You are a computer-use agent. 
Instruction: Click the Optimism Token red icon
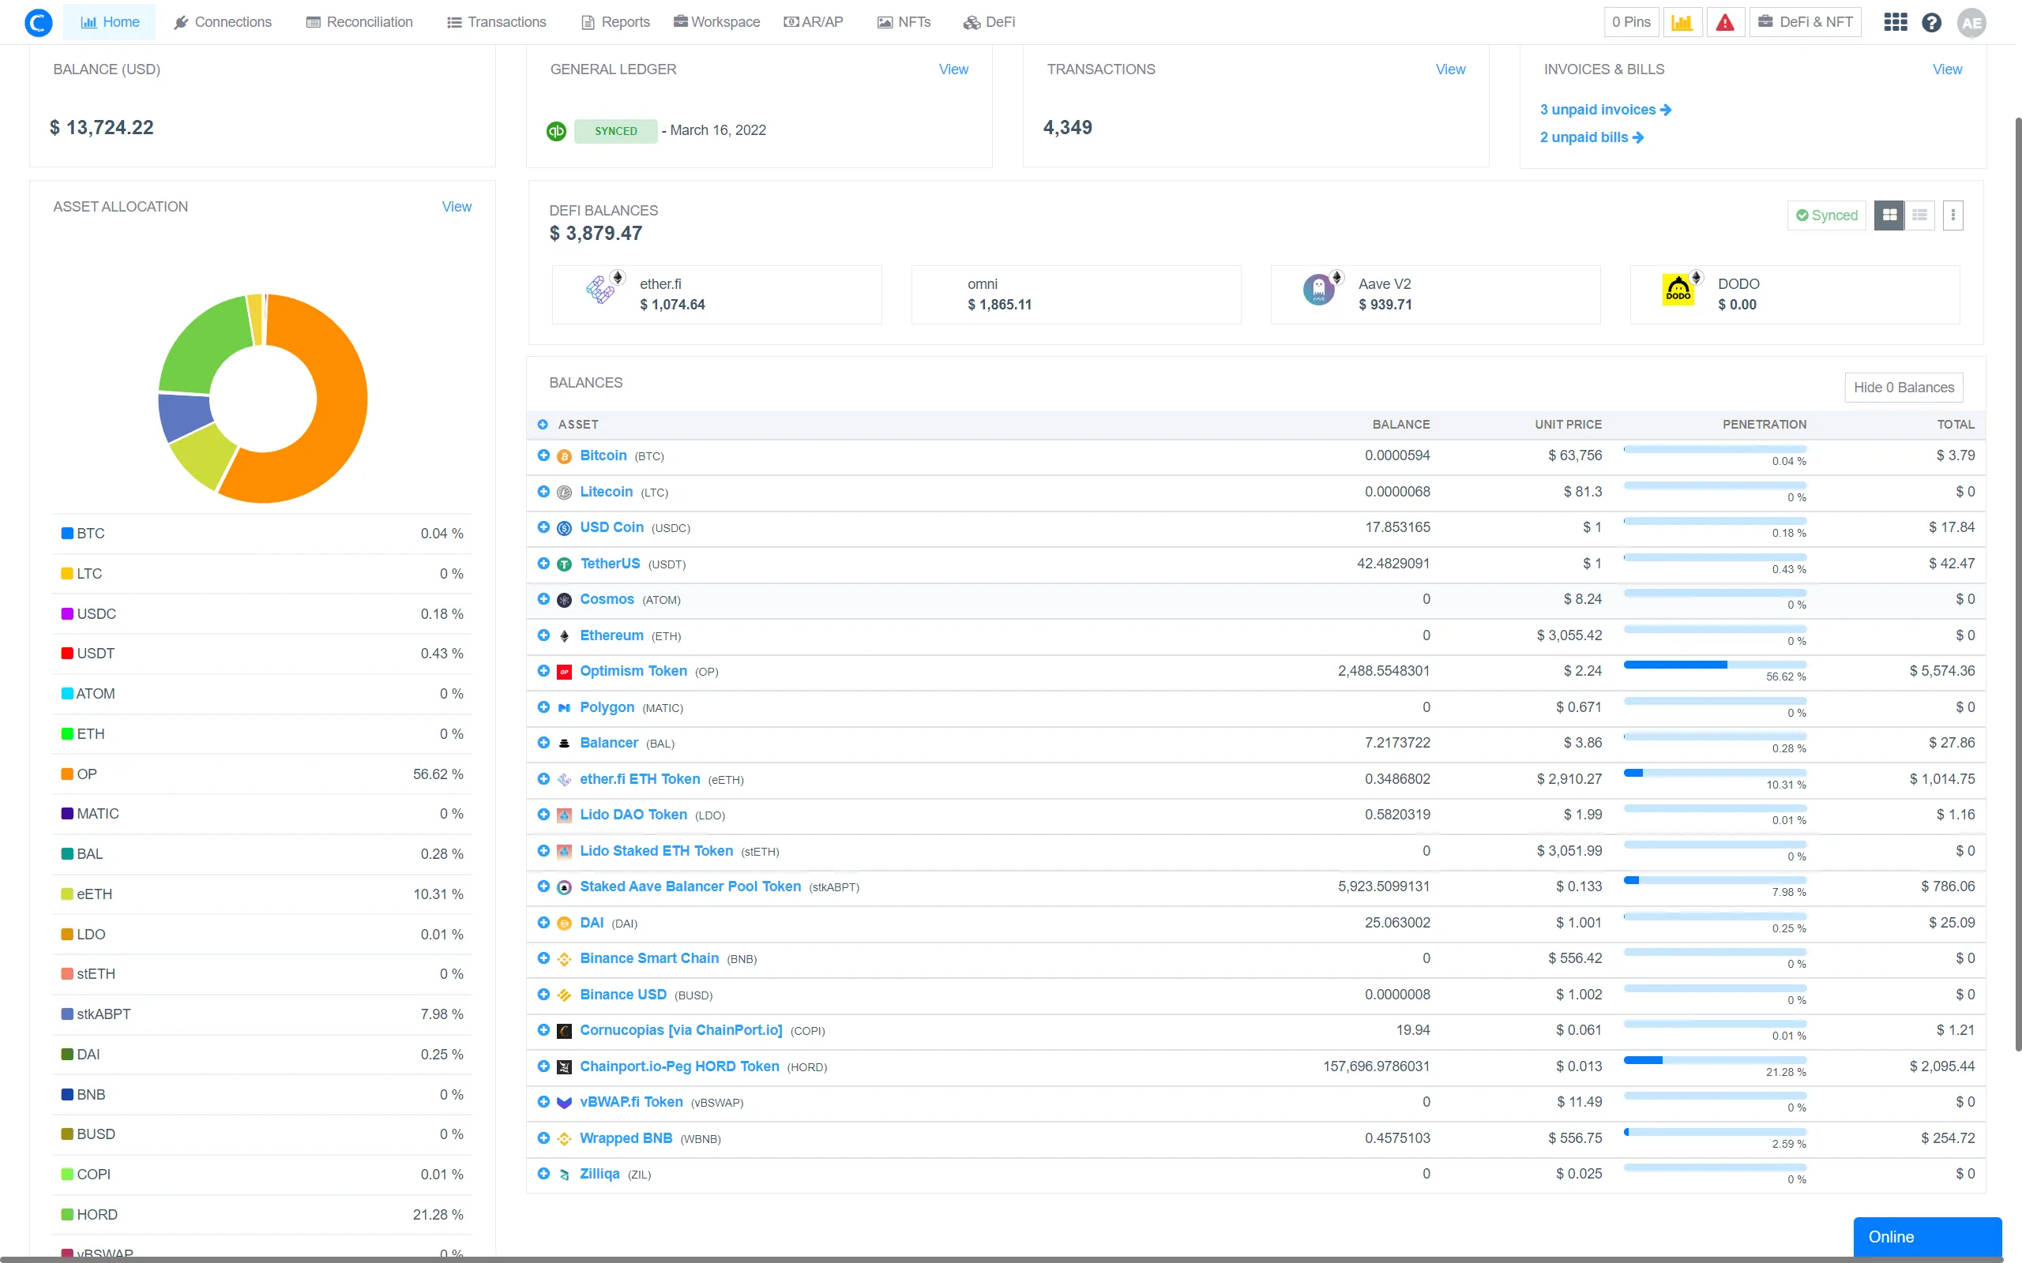pyautogui.click(x=564, y=672)
